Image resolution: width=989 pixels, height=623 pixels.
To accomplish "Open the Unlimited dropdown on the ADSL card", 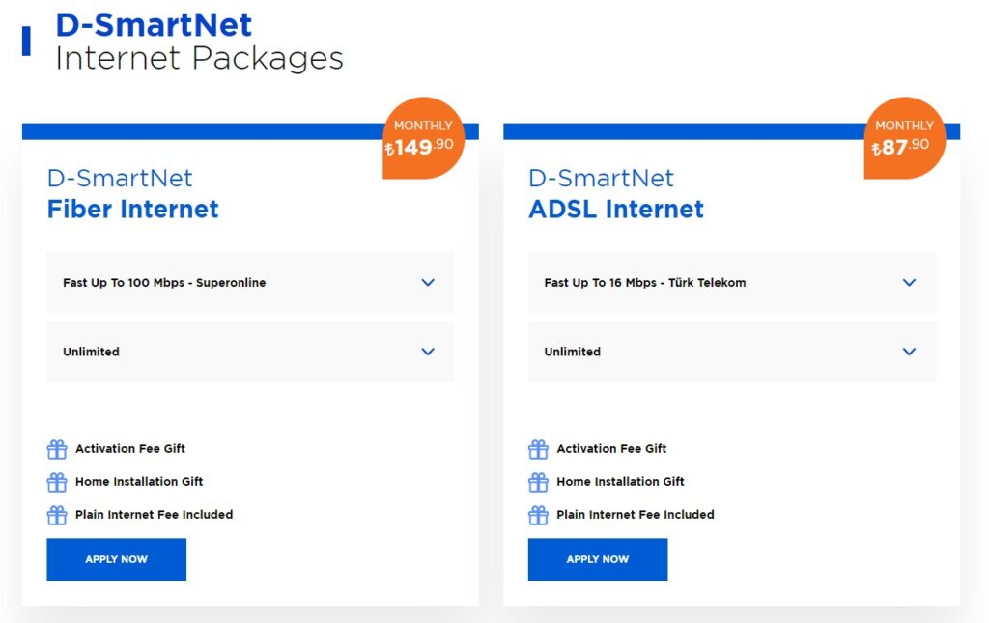I will (x=731, y=352).
